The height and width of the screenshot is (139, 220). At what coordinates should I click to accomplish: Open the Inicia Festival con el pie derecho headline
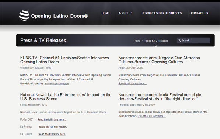(x=160, y=97)
